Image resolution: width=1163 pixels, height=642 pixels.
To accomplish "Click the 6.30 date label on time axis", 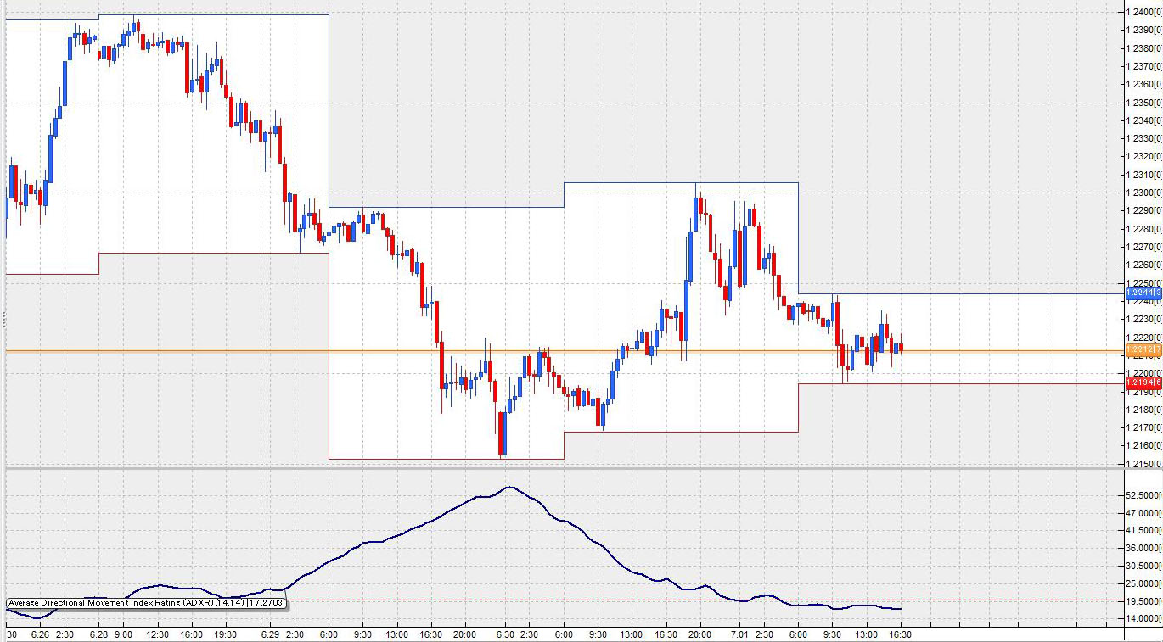I will coord(505,634).
